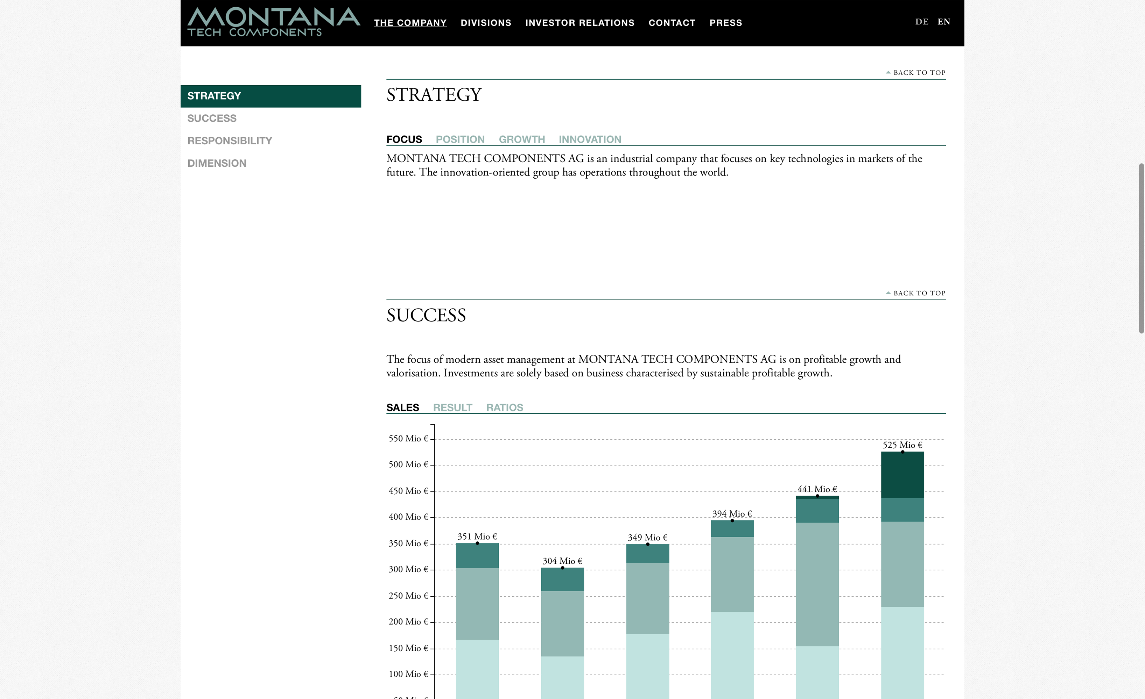The width and height of the screenshot is (1145, 699).
Task: Select Strategy in the sidebar
Action: tap(271, 96)
